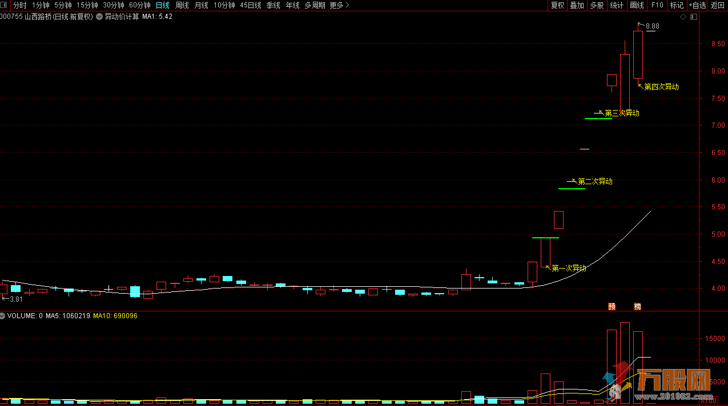Switch to the 分时 timeframe
The image size is (728, 406).
(20, 5)
